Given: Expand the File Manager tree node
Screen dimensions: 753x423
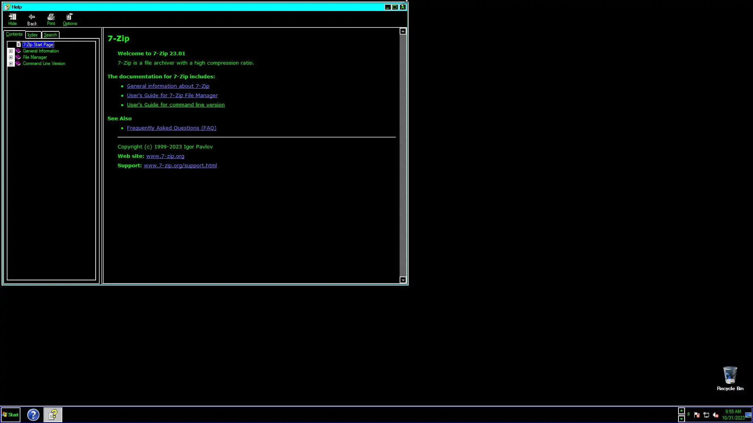Looking at the screenshot, I should click(11, 57).
